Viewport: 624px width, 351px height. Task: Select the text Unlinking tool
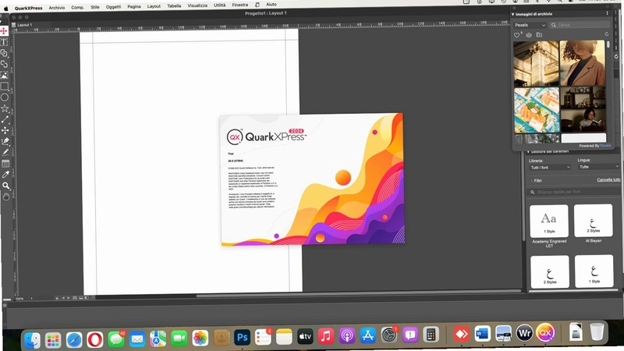4,64
